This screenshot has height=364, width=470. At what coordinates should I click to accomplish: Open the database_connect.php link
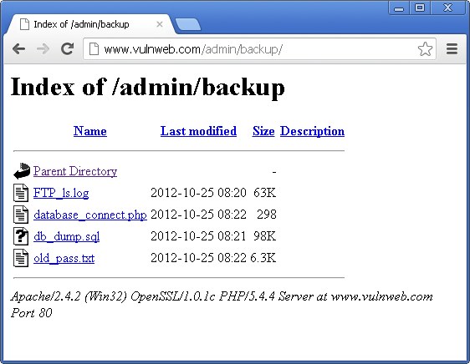click(x=90, y=215)
